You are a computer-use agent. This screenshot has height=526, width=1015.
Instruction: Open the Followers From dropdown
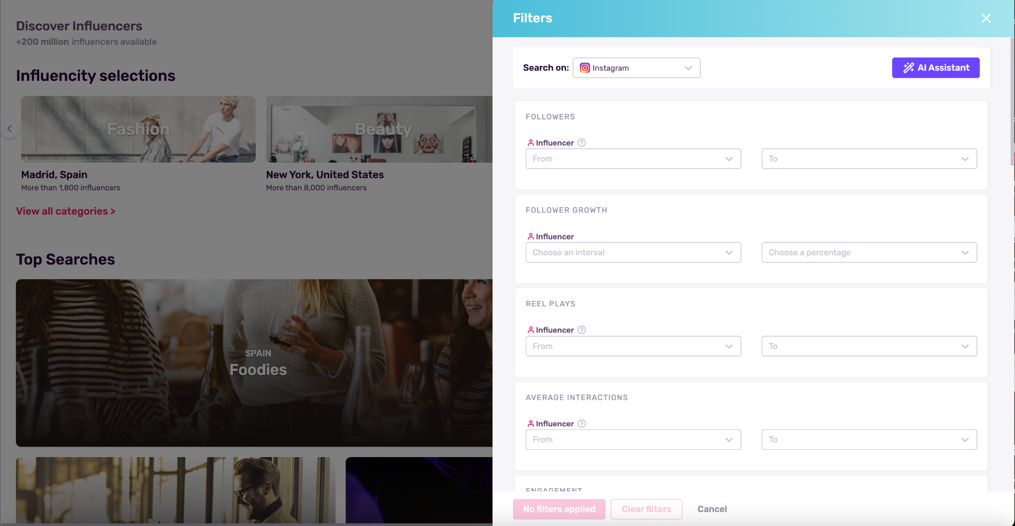pyautogui.click(x=633, y=159)
